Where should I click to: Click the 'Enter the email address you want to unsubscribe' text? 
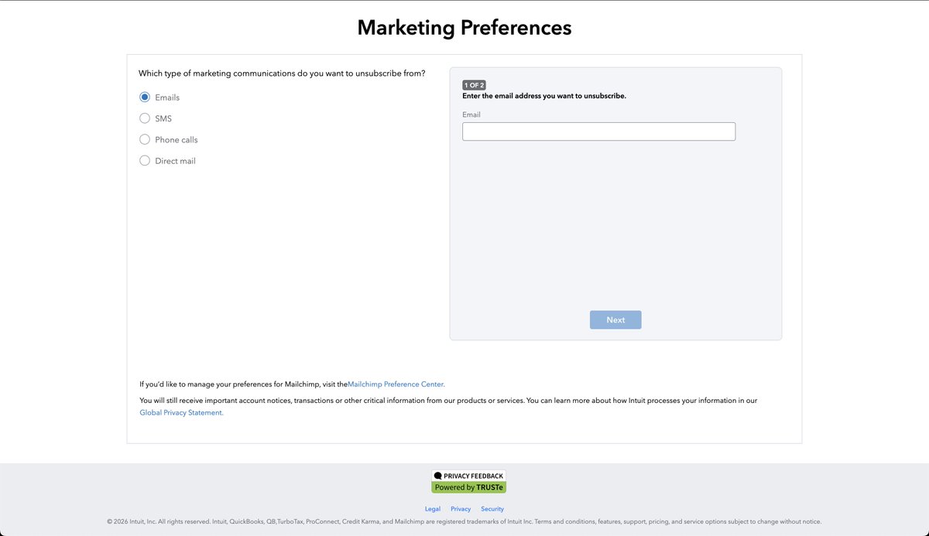click(544, 97)
